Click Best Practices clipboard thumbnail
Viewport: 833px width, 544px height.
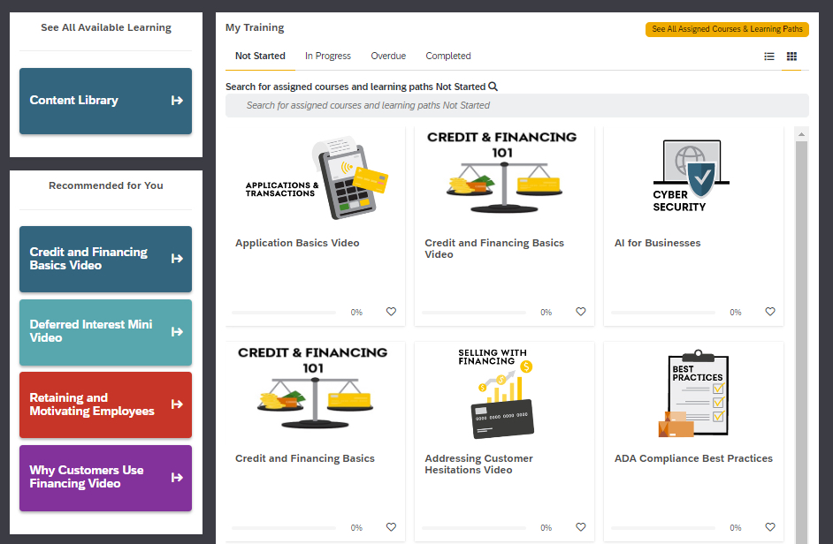pyautogui.click(x=693, y=393)
